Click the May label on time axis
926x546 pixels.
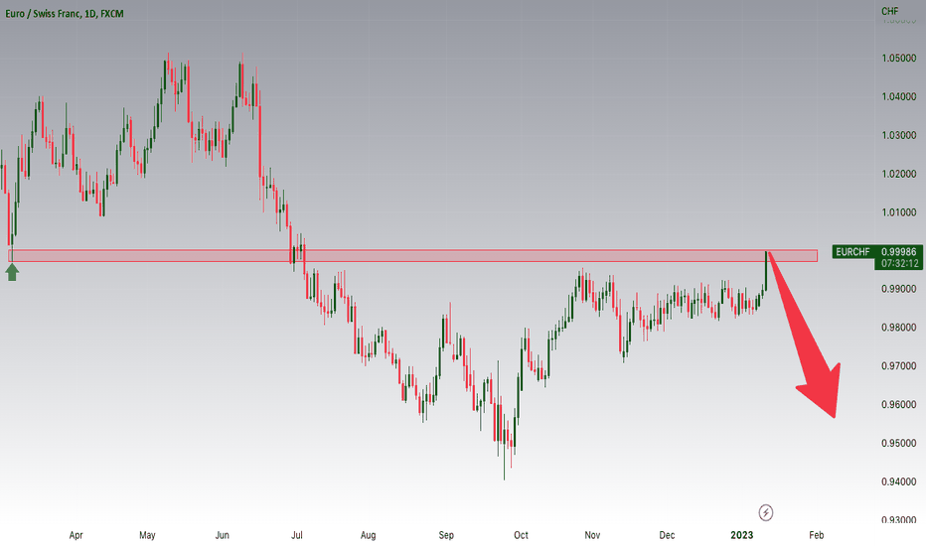tap(147, 535)
